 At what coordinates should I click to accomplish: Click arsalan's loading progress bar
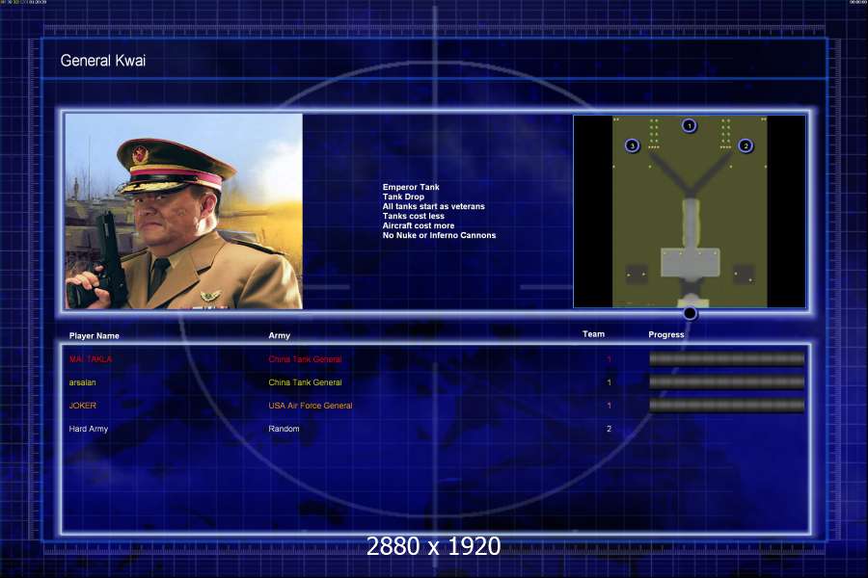(727, 382)
